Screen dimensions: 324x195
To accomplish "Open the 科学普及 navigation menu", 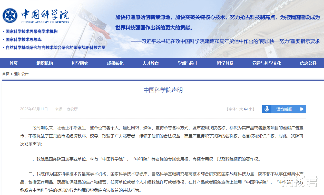I will pos(225,63).
